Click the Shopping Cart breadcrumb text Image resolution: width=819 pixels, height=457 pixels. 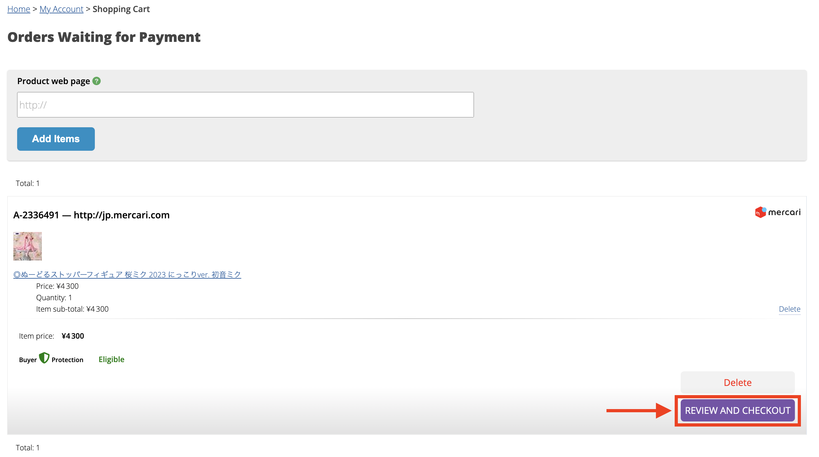point(121,9)
